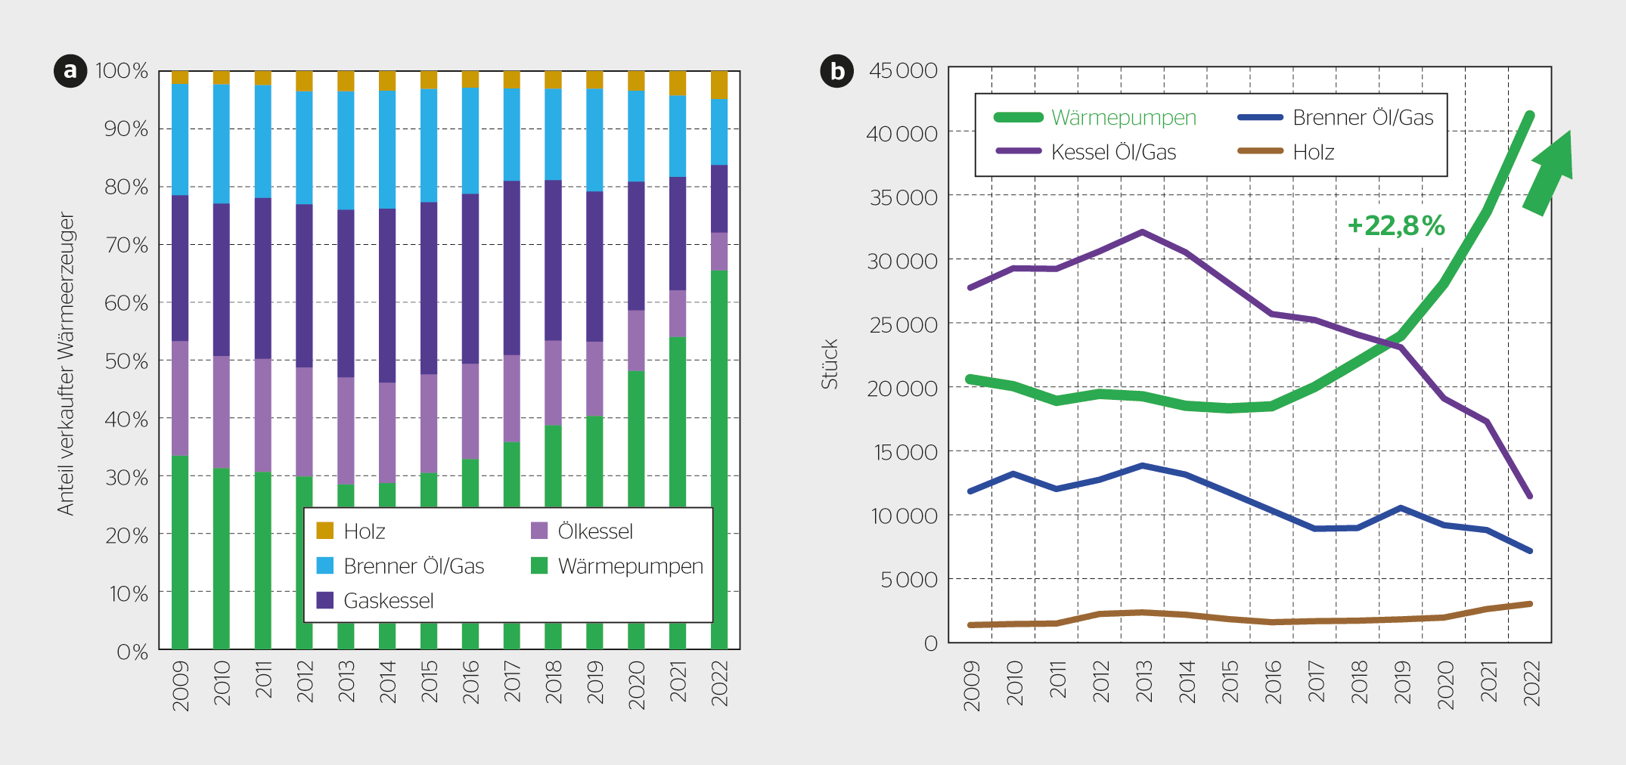
Task: Click the 100% label on the bar chart axis
Action: pos(122,71)
